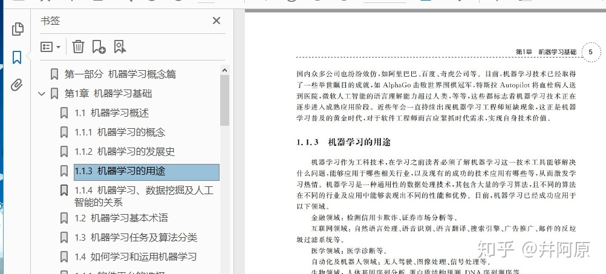Screen dimensions: 606x274
Task: Select bookmark 第一部分 机器学习概念篇
Action: pyautogui.click(x=120, y=74)
